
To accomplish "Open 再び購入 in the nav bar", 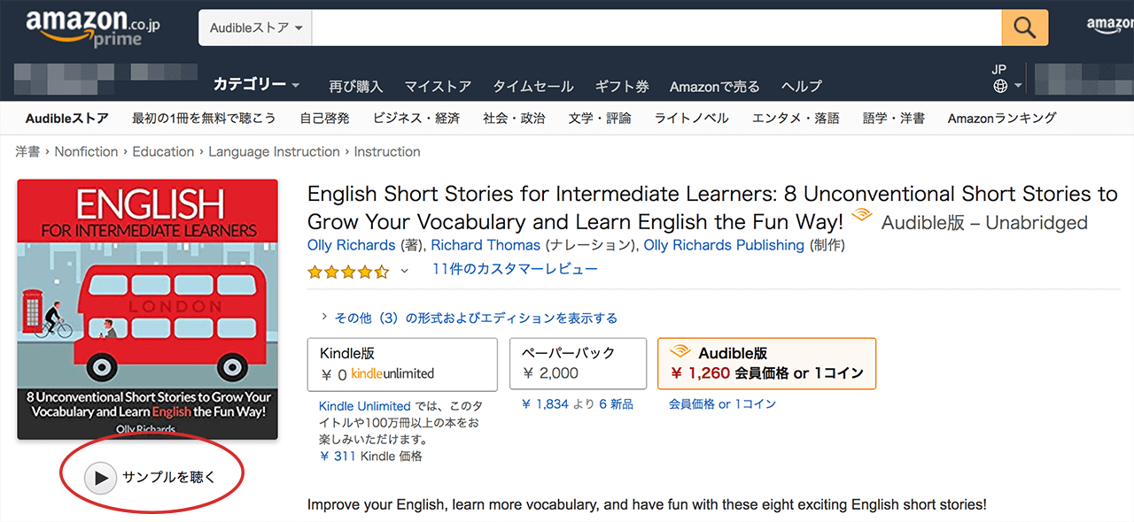I will [x=355, y=86].
